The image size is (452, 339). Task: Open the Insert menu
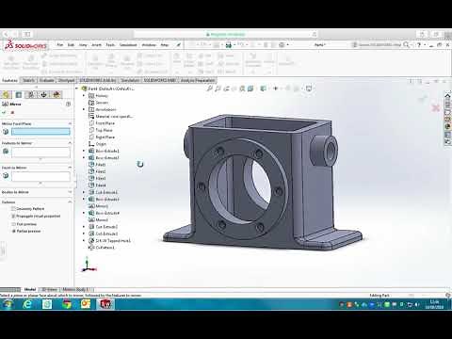point(96,45)
